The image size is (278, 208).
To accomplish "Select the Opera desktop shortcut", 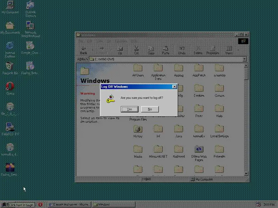I will click(x=10, y=89).
